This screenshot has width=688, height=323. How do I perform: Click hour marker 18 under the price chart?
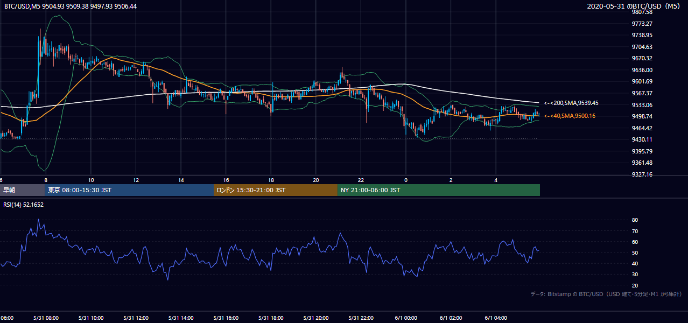click(x=271, y=180)
